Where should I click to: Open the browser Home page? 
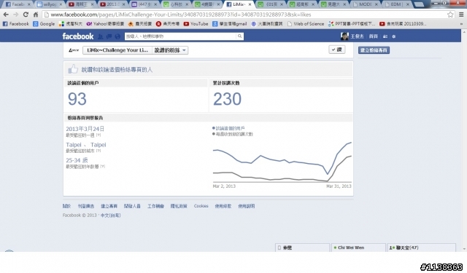point(36,15)
